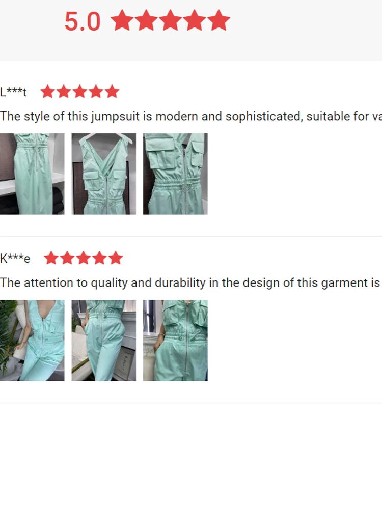The image size is (382, 509).
Task: Click the first star in K***e's rating
Action: (x=51, y=258)
